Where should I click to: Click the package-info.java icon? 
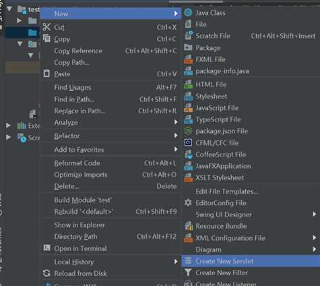(188, 71)
